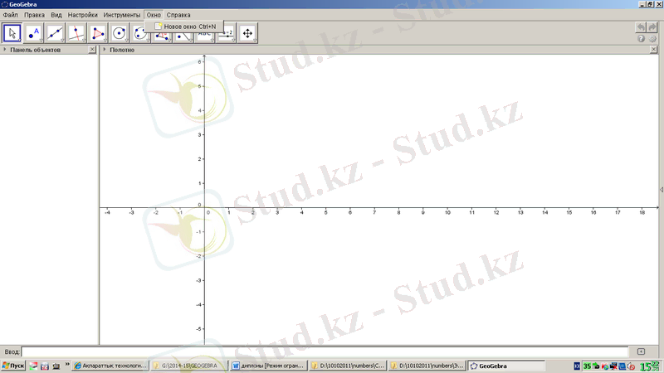
Task: Switch to the GeoGebra taskbar button
Action: tap(506, 366)
